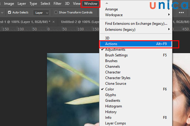The image size is (190, 126).
Task: Open the Actions panel
Action: click(136, 44)
